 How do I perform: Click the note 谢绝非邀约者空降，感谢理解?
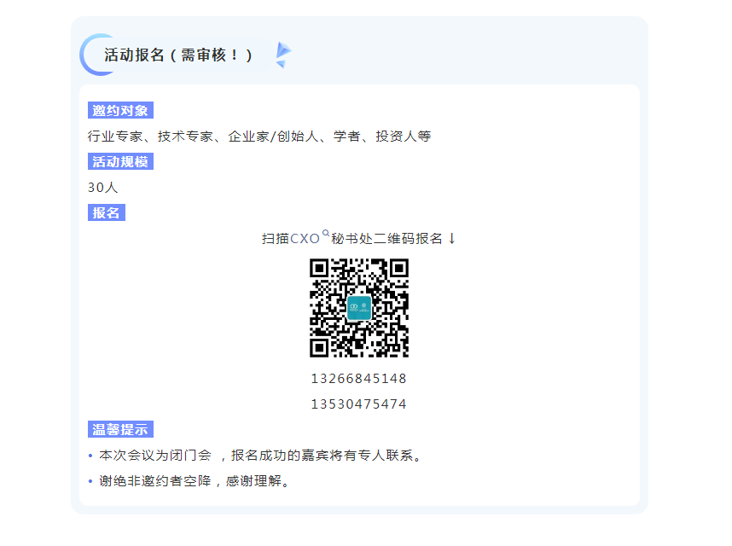coord(195,481)
